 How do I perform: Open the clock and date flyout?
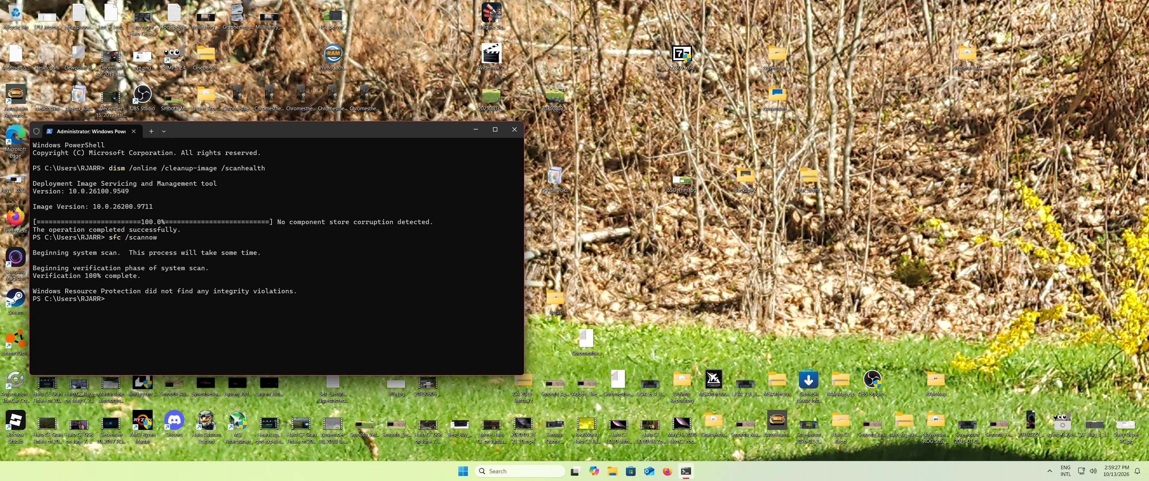tap(1117, 471)
